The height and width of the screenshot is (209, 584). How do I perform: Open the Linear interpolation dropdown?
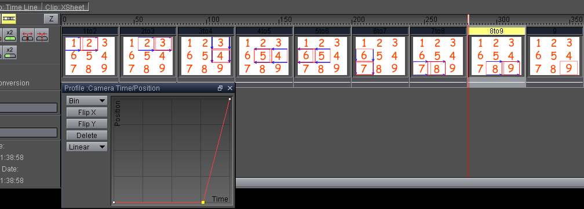tap(87, 147)
